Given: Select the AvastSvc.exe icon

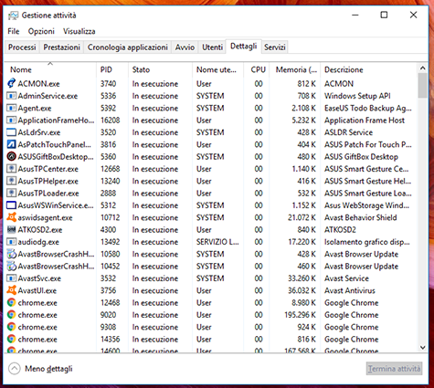Looking at the screenshot, I should [11, 278].
